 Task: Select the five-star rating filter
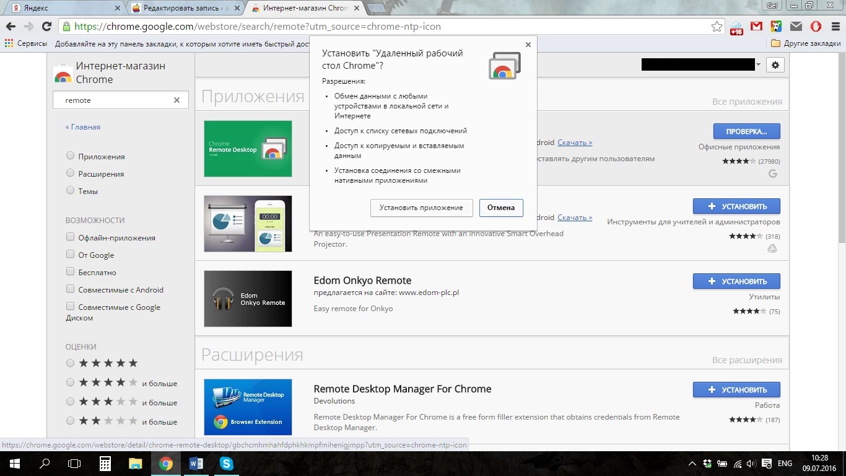[70, 363]
